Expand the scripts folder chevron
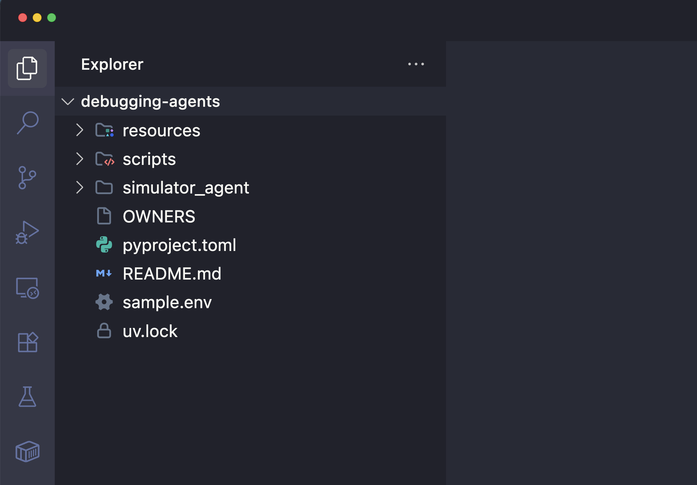The image size is (697, 485). point(80,159)
